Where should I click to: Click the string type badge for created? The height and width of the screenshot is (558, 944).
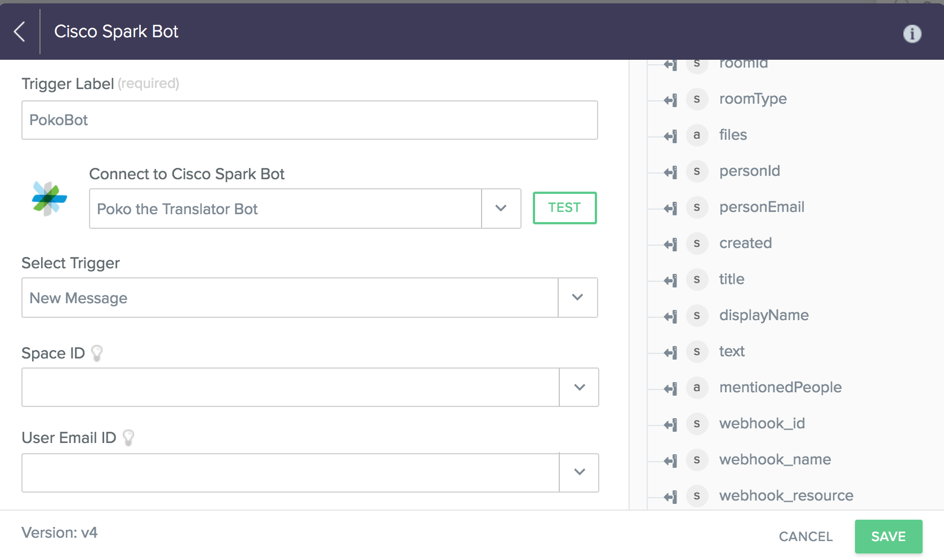pyautogui.click(x=697, y=243)
